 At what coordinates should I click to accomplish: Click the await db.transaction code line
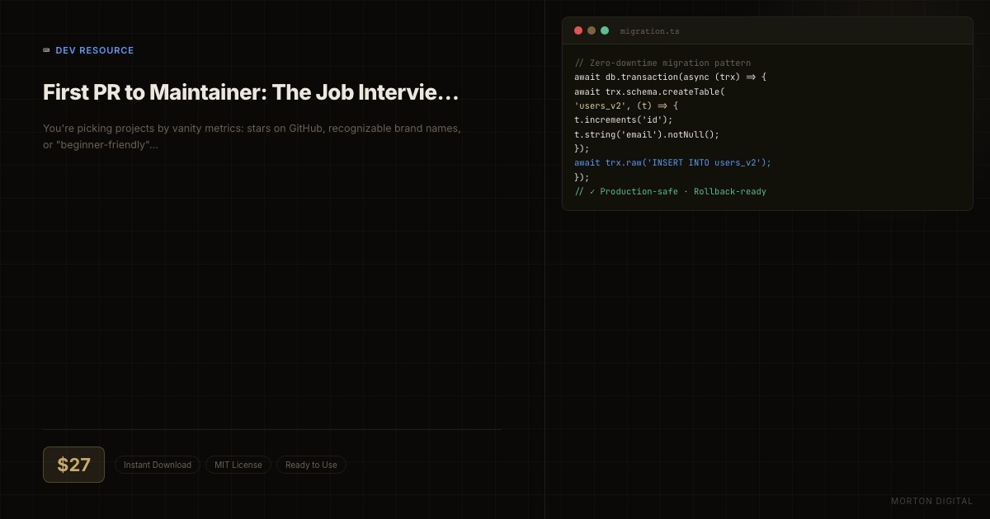point(671,77)
